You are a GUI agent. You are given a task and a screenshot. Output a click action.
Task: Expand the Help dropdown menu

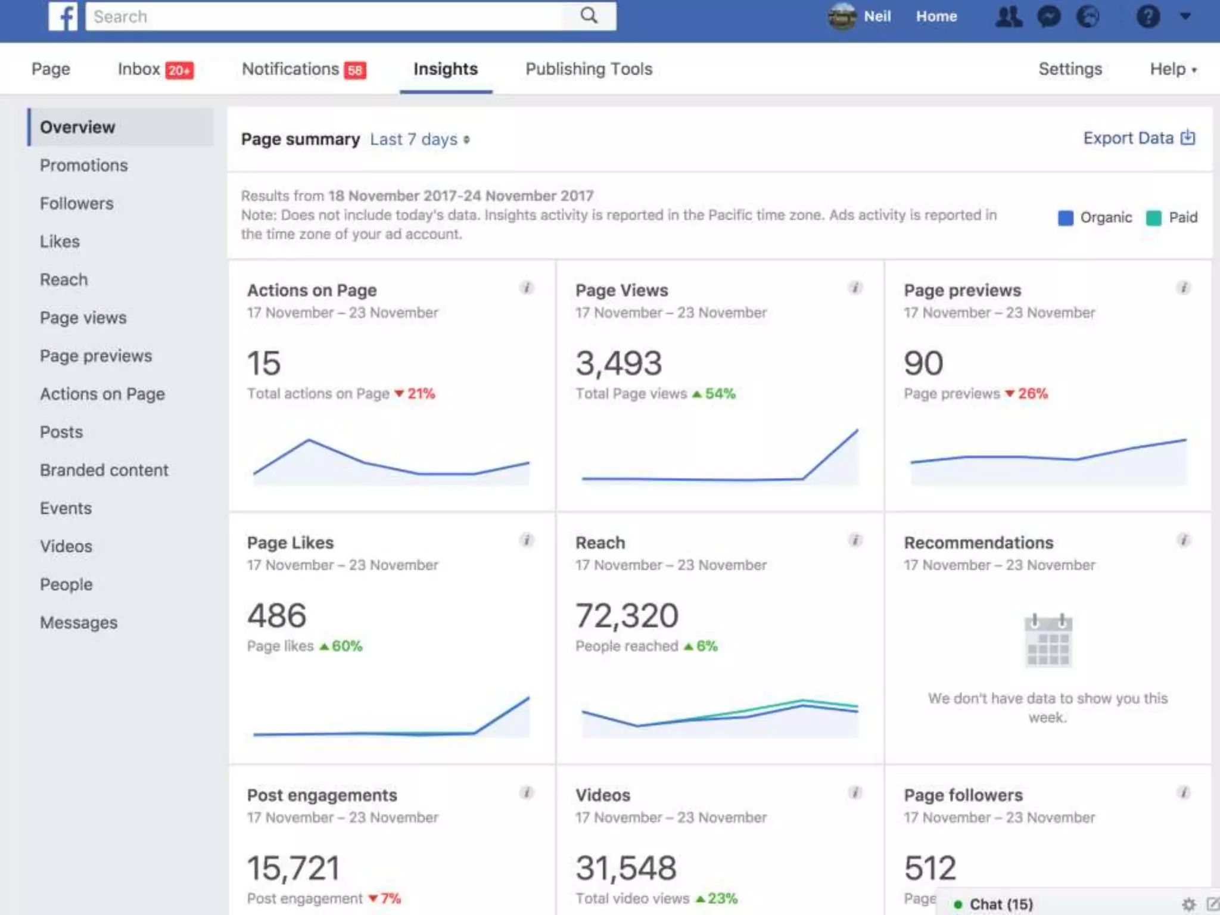1172,69
